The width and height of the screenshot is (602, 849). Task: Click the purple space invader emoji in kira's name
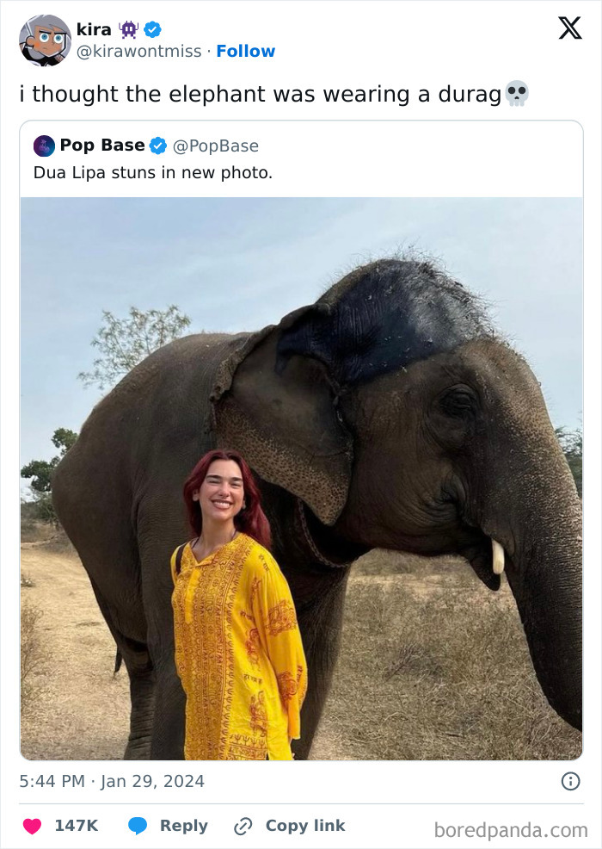click(x=126, y=28)
